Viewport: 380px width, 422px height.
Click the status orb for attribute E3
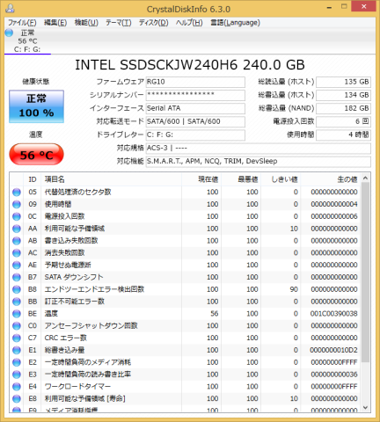tap(17, 375)
